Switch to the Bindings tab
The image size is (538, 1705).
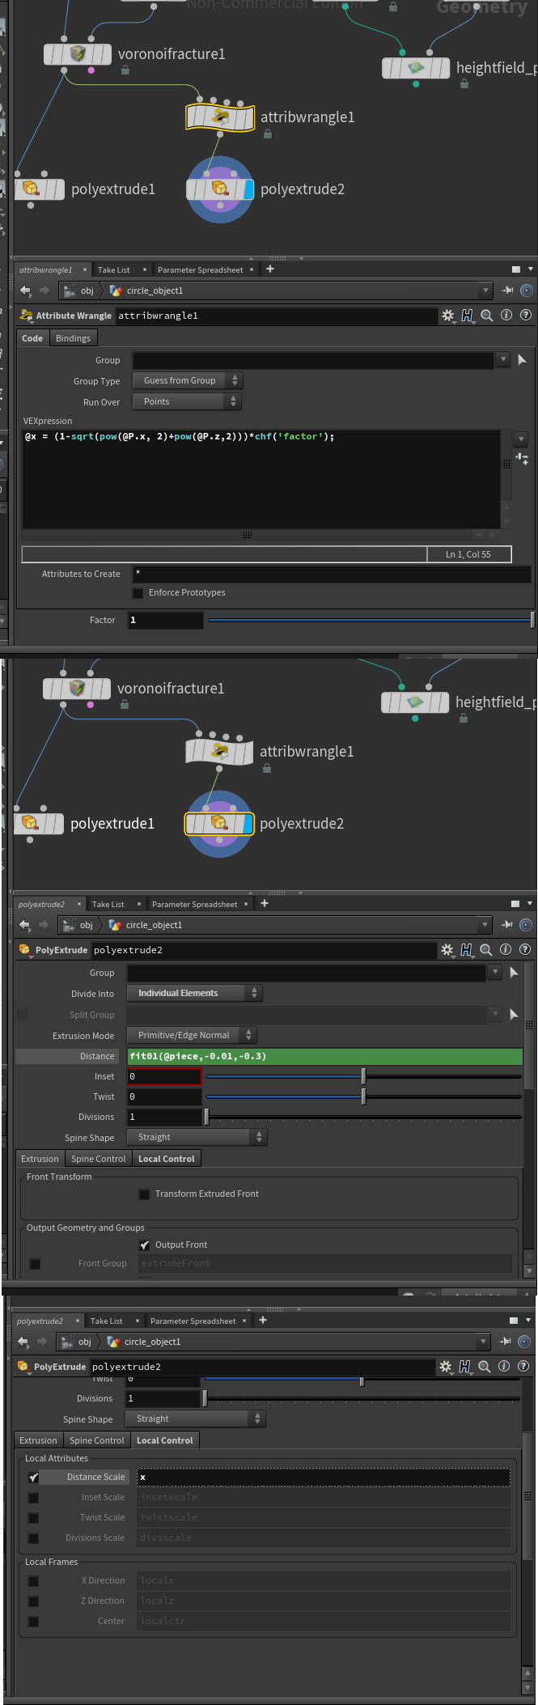tap(73, 338)
